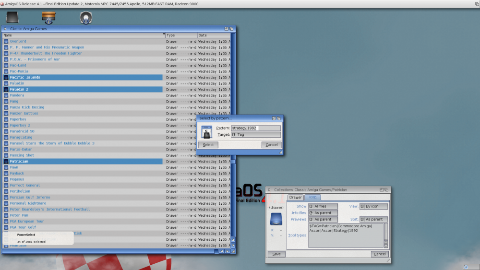
Task: Select the Pacific Islands row
Action: (x=83, y=77)
